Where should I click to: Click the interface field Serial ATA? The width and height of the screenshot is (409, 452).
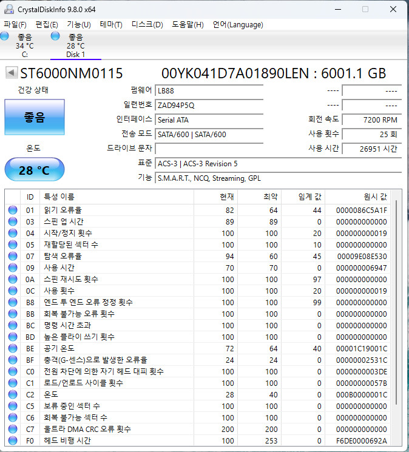pyautogui.click(x=209, y=120)
